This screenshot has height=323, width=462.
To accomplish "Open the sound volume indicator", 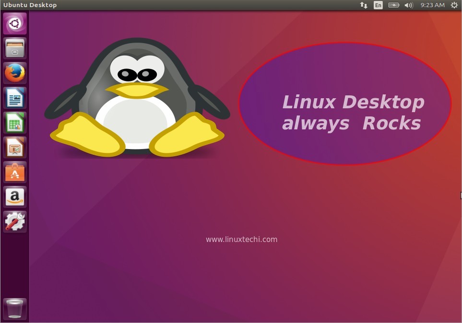I will (409, 5).
